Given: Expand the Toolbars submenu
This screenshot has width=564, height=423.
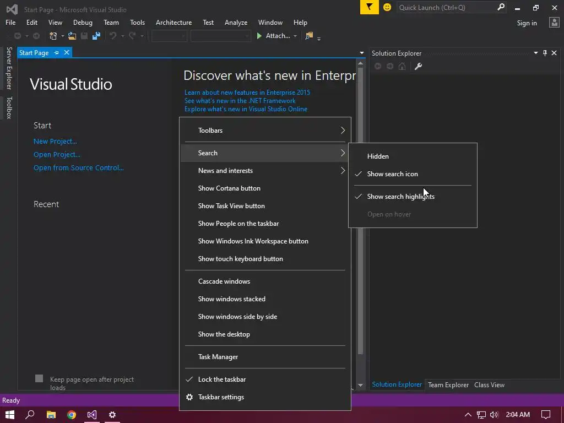Looking at the screenshot, I should point(265,131).
